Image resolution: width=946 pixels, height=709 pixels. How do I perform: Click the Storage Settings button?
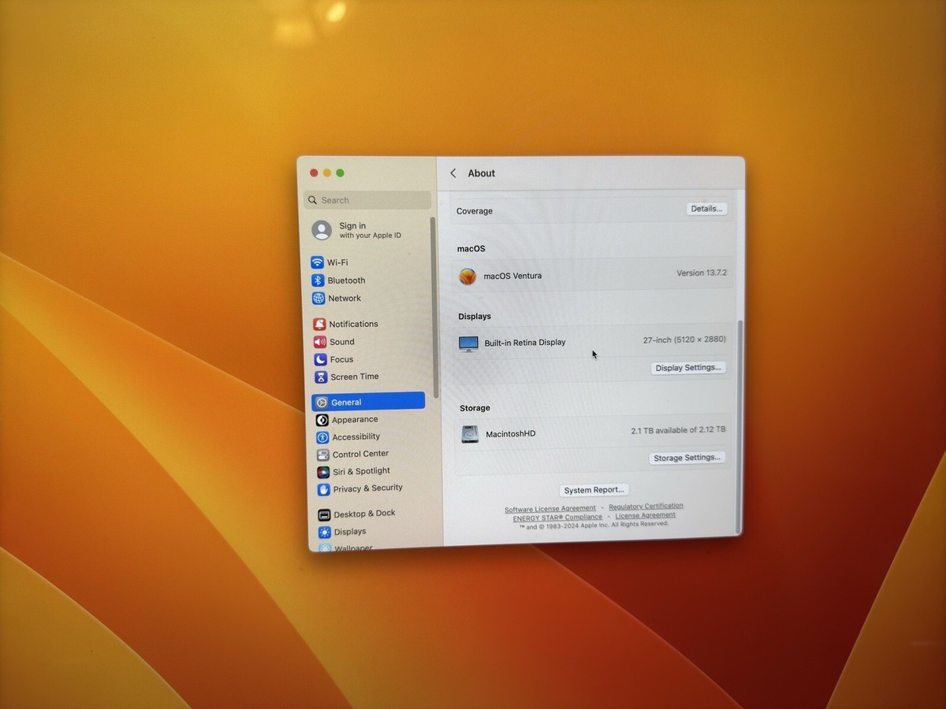point(687,458)
